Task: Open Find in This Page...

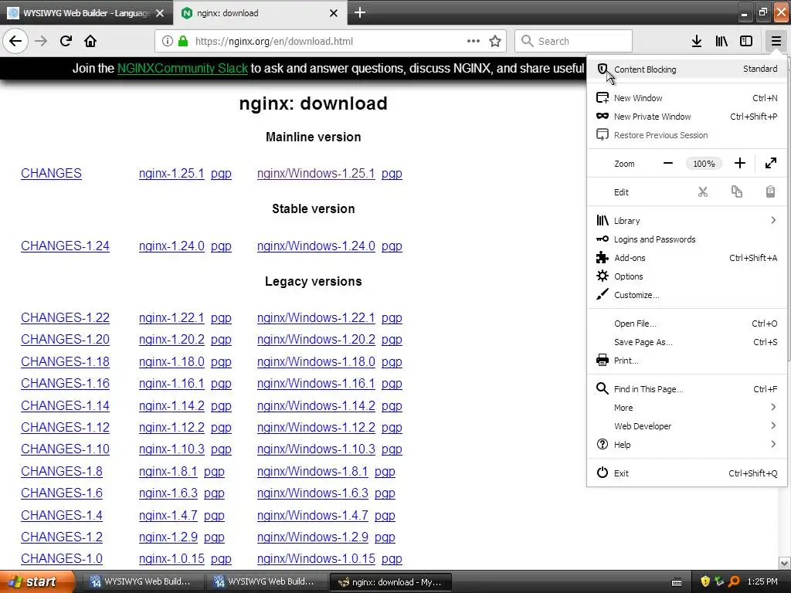Action: (687, 389)
